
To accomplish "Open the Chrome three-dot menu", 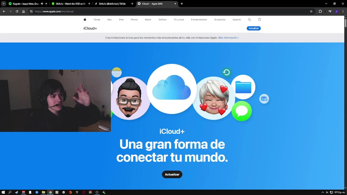I will point(343,11).
